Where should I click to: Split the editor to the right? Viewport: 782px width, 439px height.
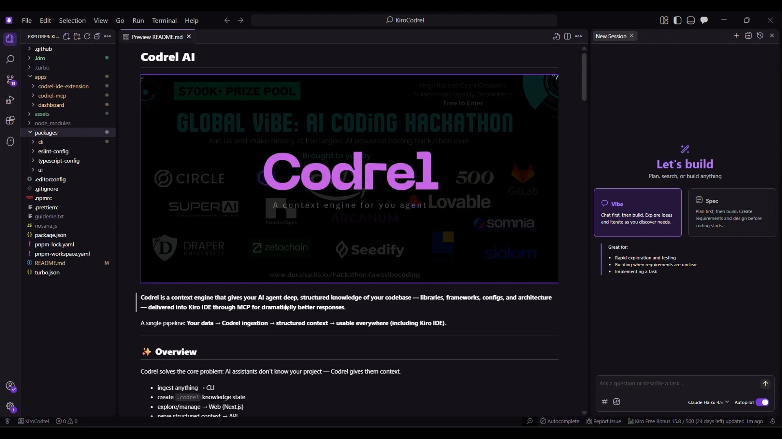(x=567, y=36)
